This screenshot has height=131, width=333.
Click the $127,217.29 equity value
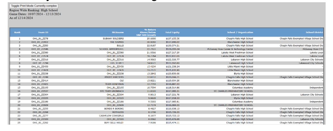click(172, 53)
